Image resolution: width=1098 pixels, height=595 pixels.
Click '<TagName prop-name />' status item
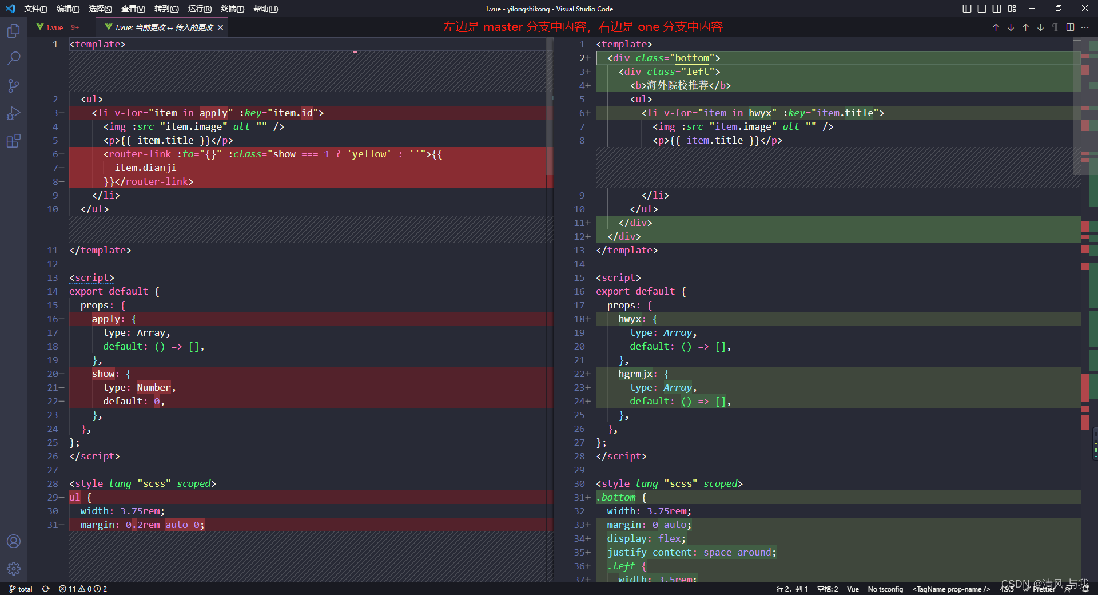coord(951,589)
